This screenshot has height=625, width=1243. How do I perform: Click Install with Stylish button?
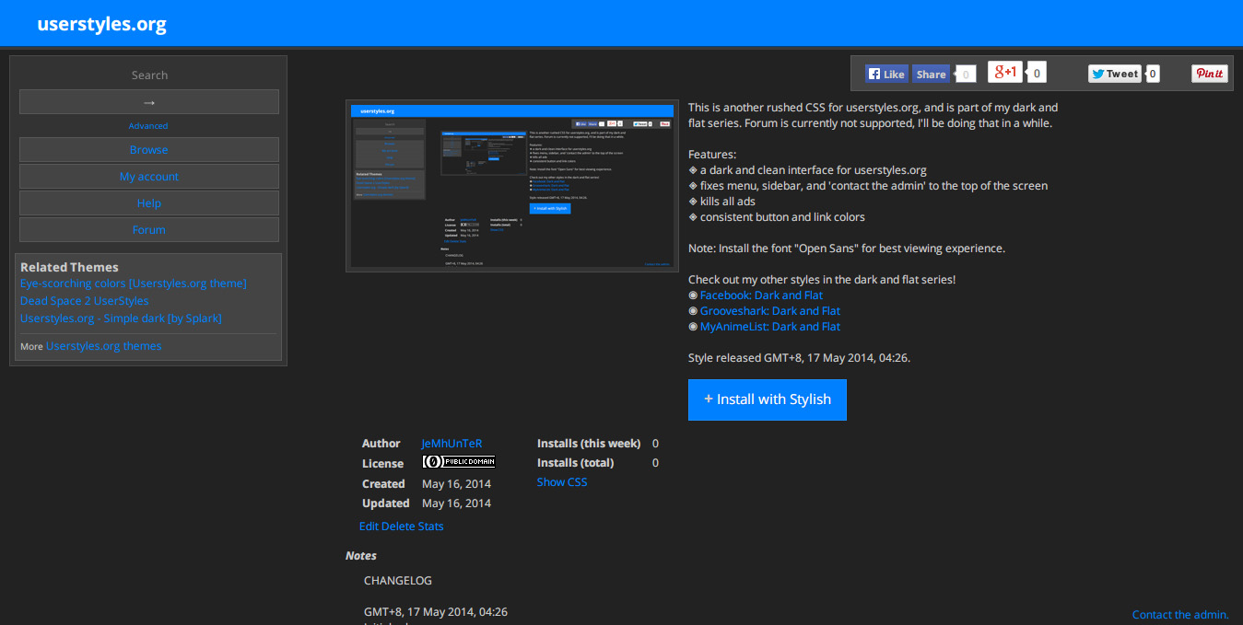tap(768, 399)
